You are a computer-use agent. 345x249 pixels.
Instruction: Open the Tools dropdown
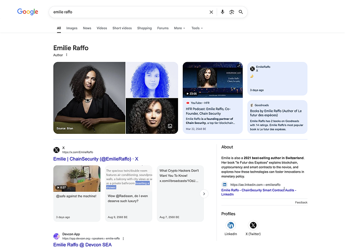tap(197, 28)
